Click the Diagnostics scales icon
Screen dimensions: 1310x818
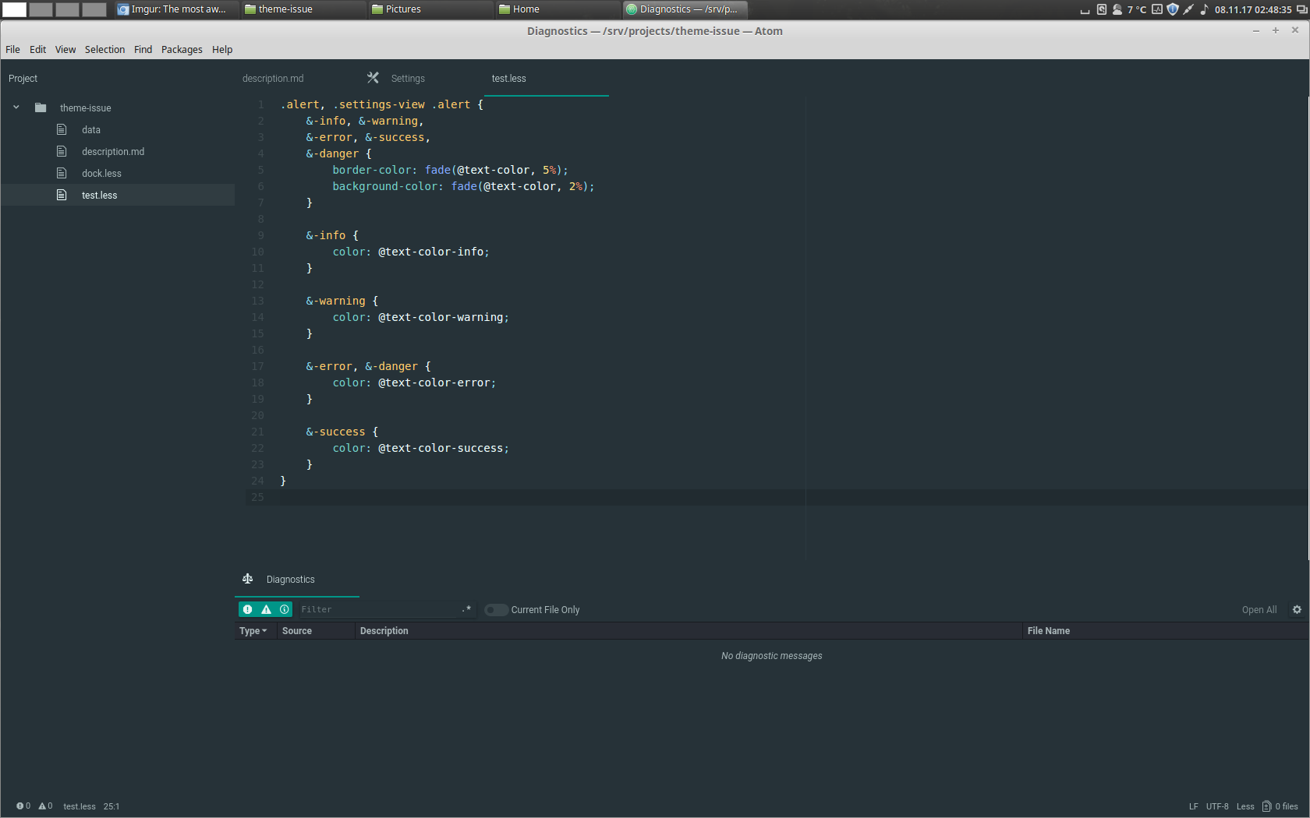247,579
